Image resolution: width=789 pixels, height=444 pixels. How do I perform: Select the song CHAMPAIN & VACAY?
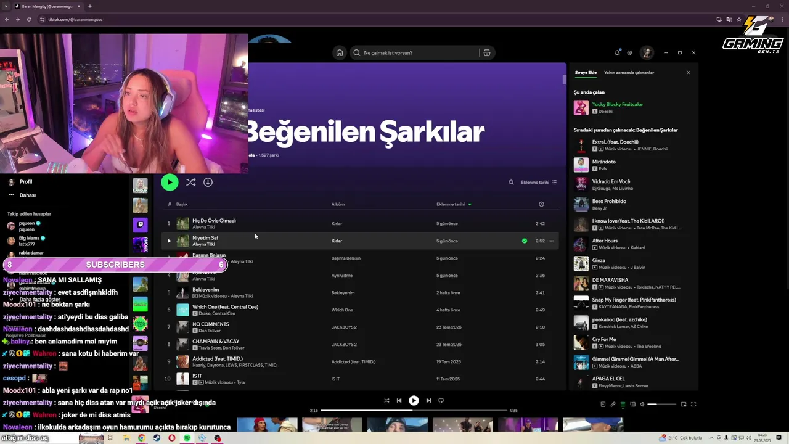coord(216,341)
